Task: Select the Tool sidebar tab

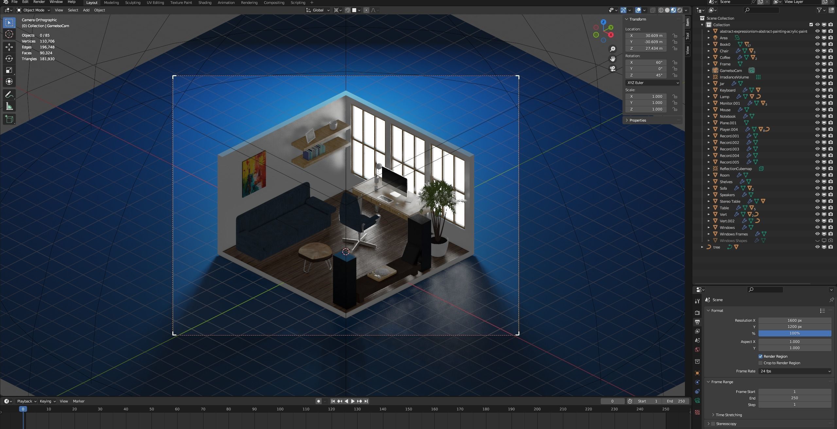Action: click(688, 36)
